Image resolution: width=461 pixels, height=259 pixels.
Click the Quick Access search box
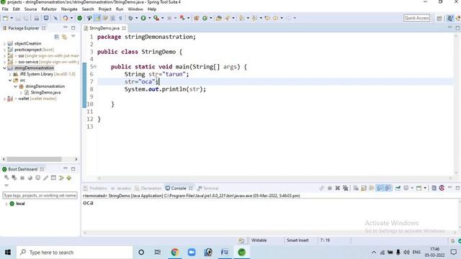tap(416, 18)
